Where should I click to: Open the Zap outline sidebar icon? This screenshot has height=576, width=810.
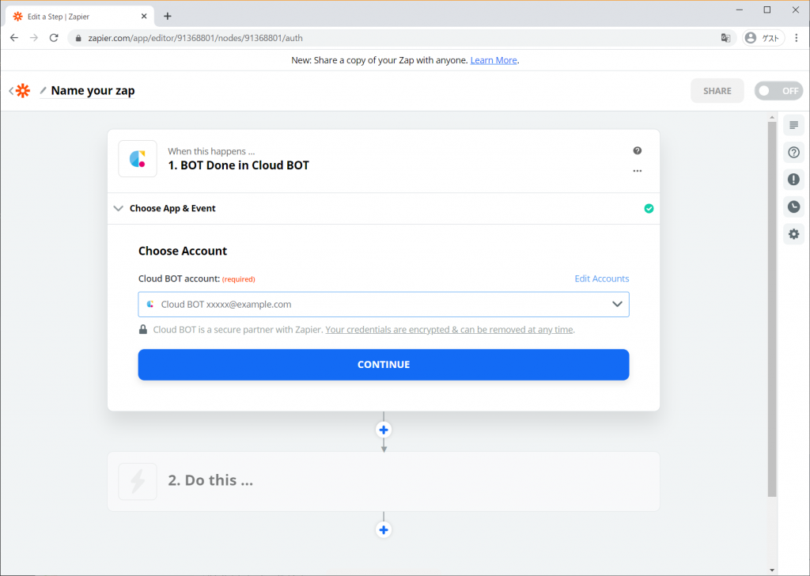(x=793, y=125)
